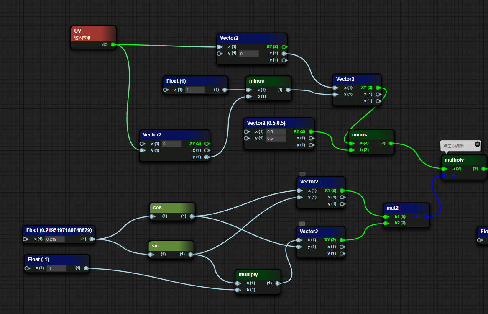Click the (2) output socket of green minus node

point(391,143)
